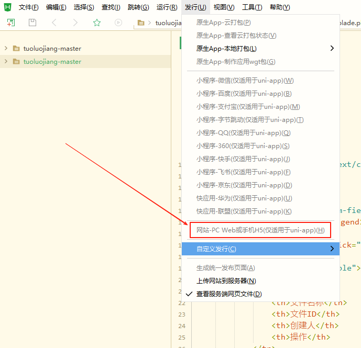Choose 快应用-华为 publish option

(x=260, y=198)
